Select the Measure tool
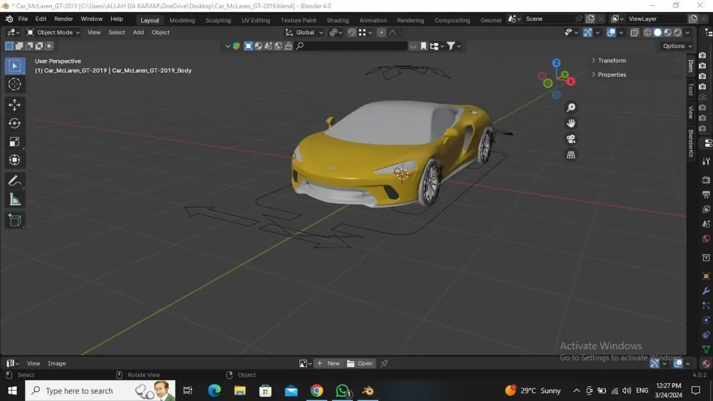 point(15,199)
